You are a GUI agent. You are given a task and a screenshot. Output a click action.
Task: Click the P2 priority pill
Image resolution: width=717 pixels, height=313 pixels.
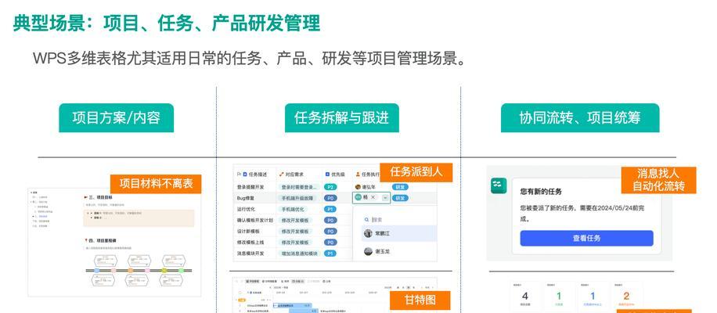pyautogui.click(x=330, y=187)
